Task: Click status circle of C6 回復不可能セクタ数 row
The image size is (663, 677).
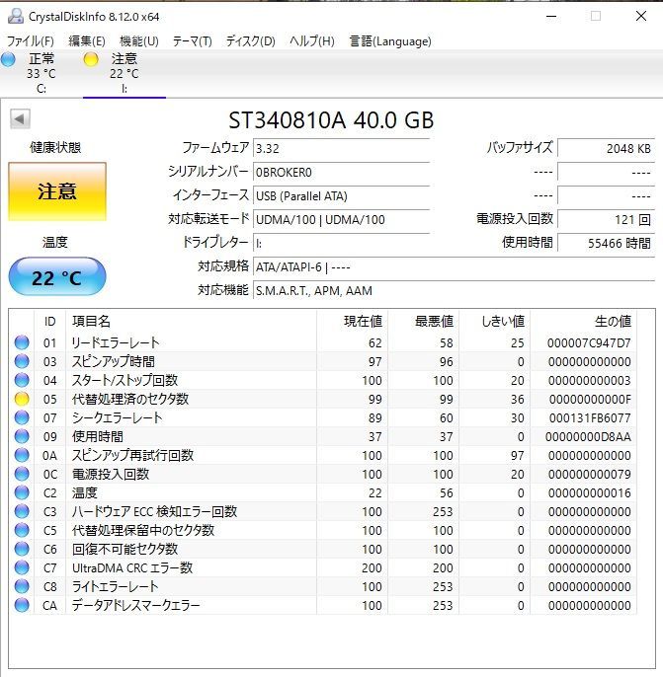Action: pyautogui.click(x=22, y=549)
